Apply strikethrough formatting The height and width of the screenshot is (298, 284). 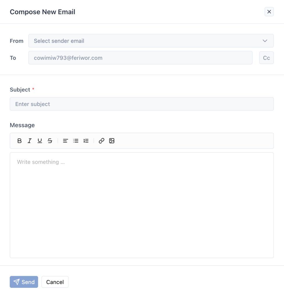[x=50, y=141]
